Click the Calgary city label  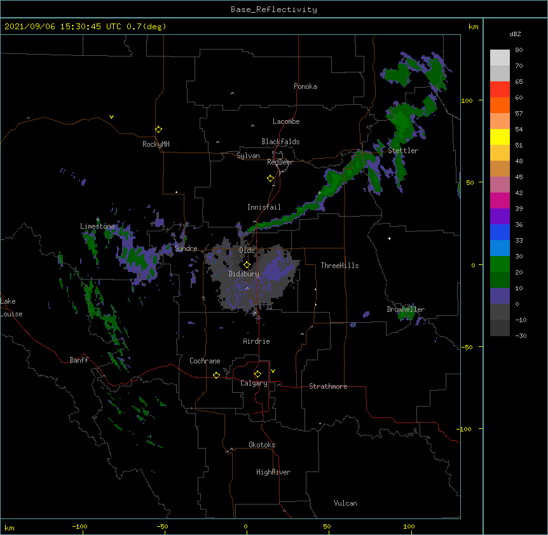click(x=254, y=383)
